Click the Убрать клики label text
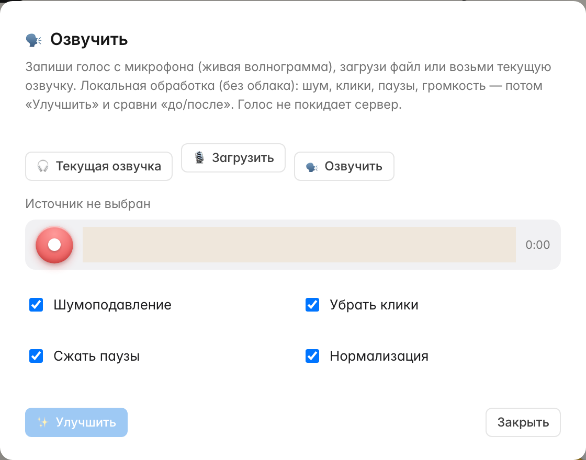 (374, 305)
